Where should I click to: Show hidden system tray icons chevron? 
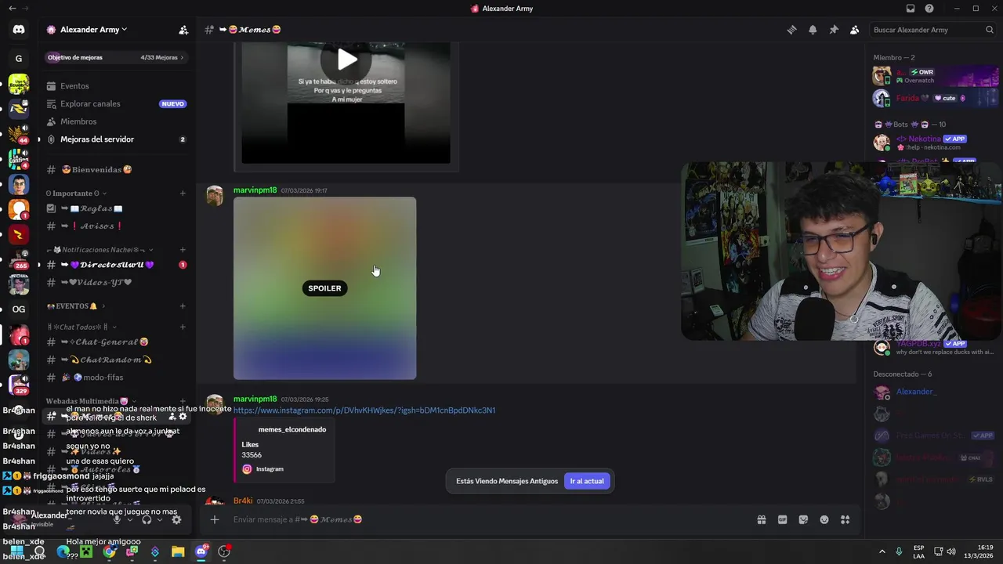point(882,551)
